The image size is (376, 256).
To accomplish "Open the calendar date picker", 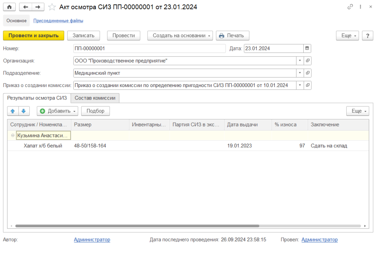I will (307, 48).
